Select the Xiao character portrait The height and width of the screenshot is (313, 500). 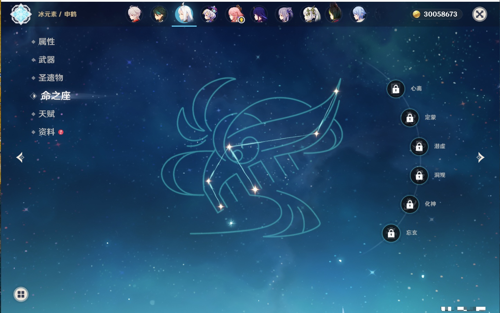(159, 14)
